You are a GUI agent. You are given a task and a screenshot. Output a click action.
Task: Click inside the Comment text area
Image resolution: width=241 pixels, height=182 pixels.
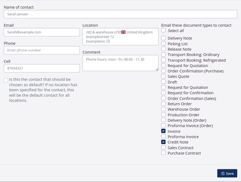pyautogui.click(x=120, y=63)
